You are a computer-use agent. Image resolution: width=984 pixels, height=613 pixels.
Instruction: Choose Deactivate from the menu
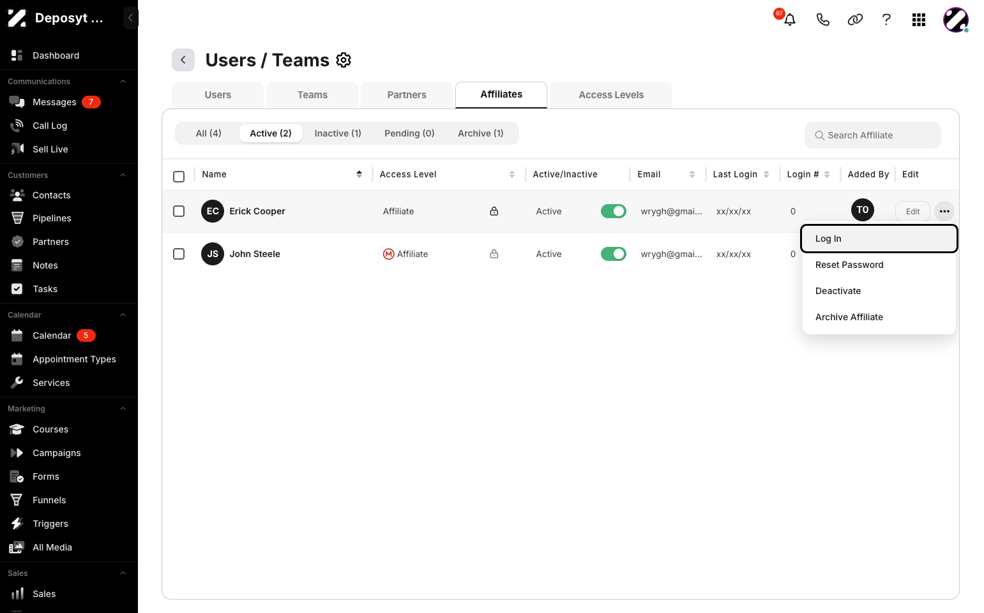(x=879, y=291)
